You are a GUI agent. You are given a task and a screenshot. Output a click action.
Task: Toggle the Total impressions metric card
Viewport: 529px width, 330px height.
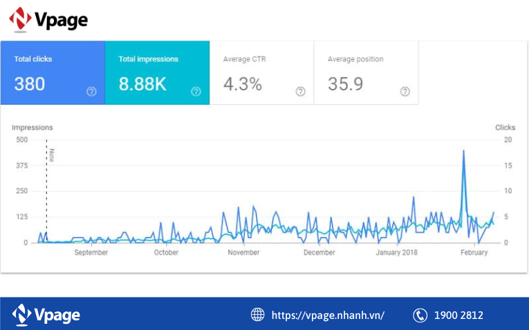click(157, 73)
